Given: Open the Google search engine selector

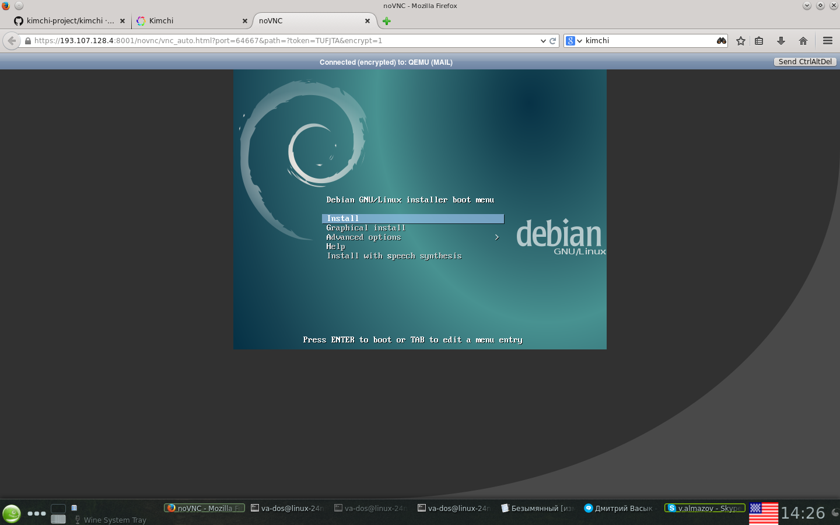Looking at the screenshot, I should click(574, 41).
